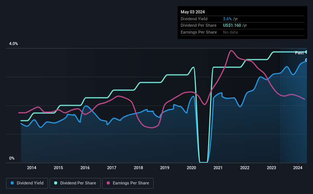313x194 pixels.
Task: Click the US$1.160 dividend per share value
Action: point(232,26)
